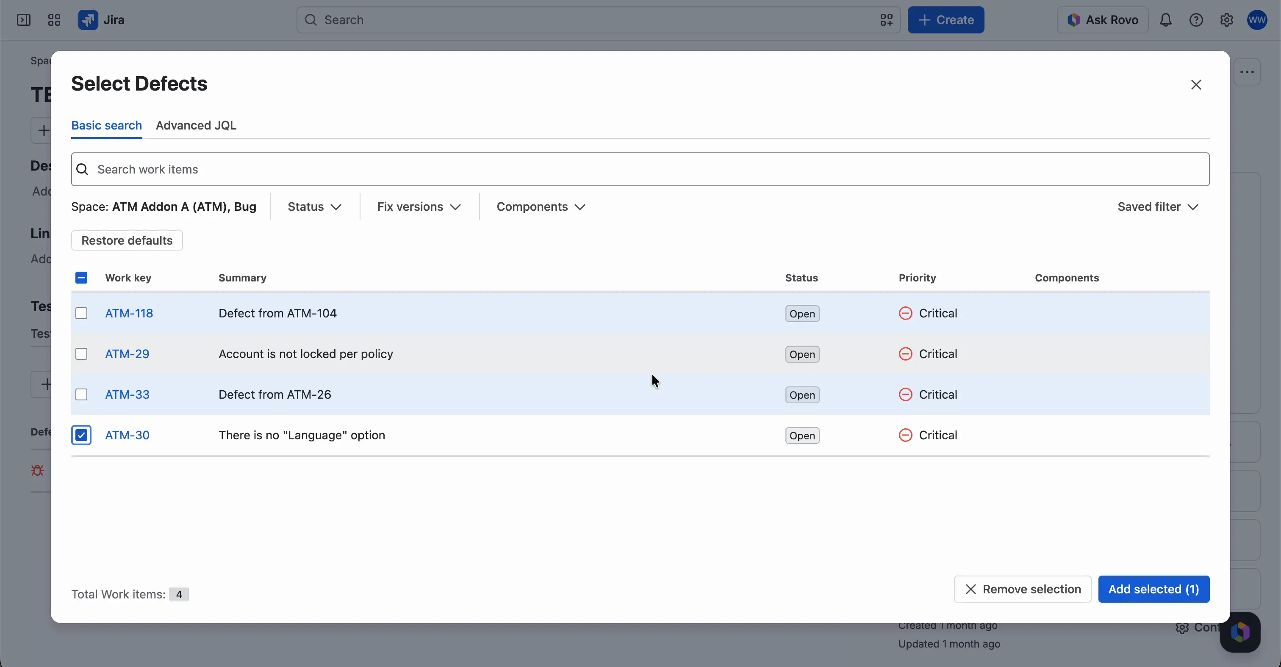
Task: Click the Create button
Action: pyautogui.click(x=945, y=20)
